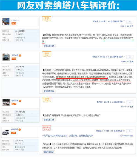Click the review paragraph starting 我开过的车型比较小
This screenshot has width=137, height=158.
pos(87,146)
